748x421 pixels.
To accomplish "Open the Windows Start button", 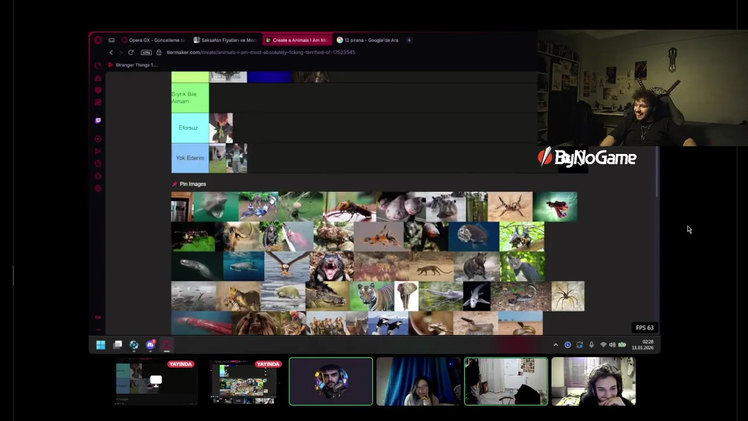I will tap(101, 345).
